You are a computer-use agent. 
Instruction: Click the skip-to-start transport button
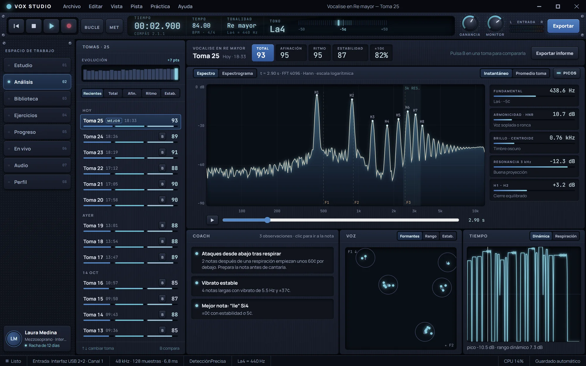click(x=16, y=26)
